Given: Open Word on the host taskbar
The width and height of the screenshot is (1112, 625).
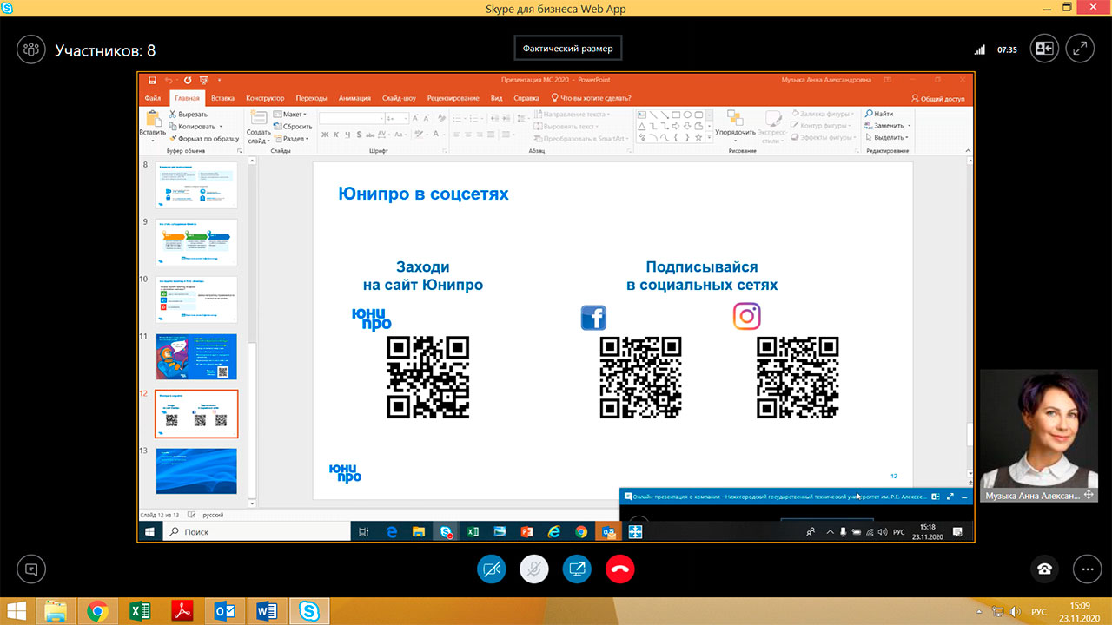Looking at the screenshot, I should click(267, 611).
